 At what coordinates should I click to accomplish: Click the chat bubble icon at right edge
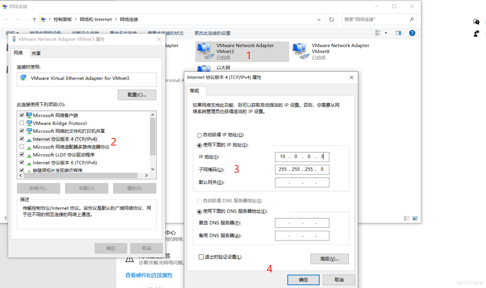[x=476, y=22]
